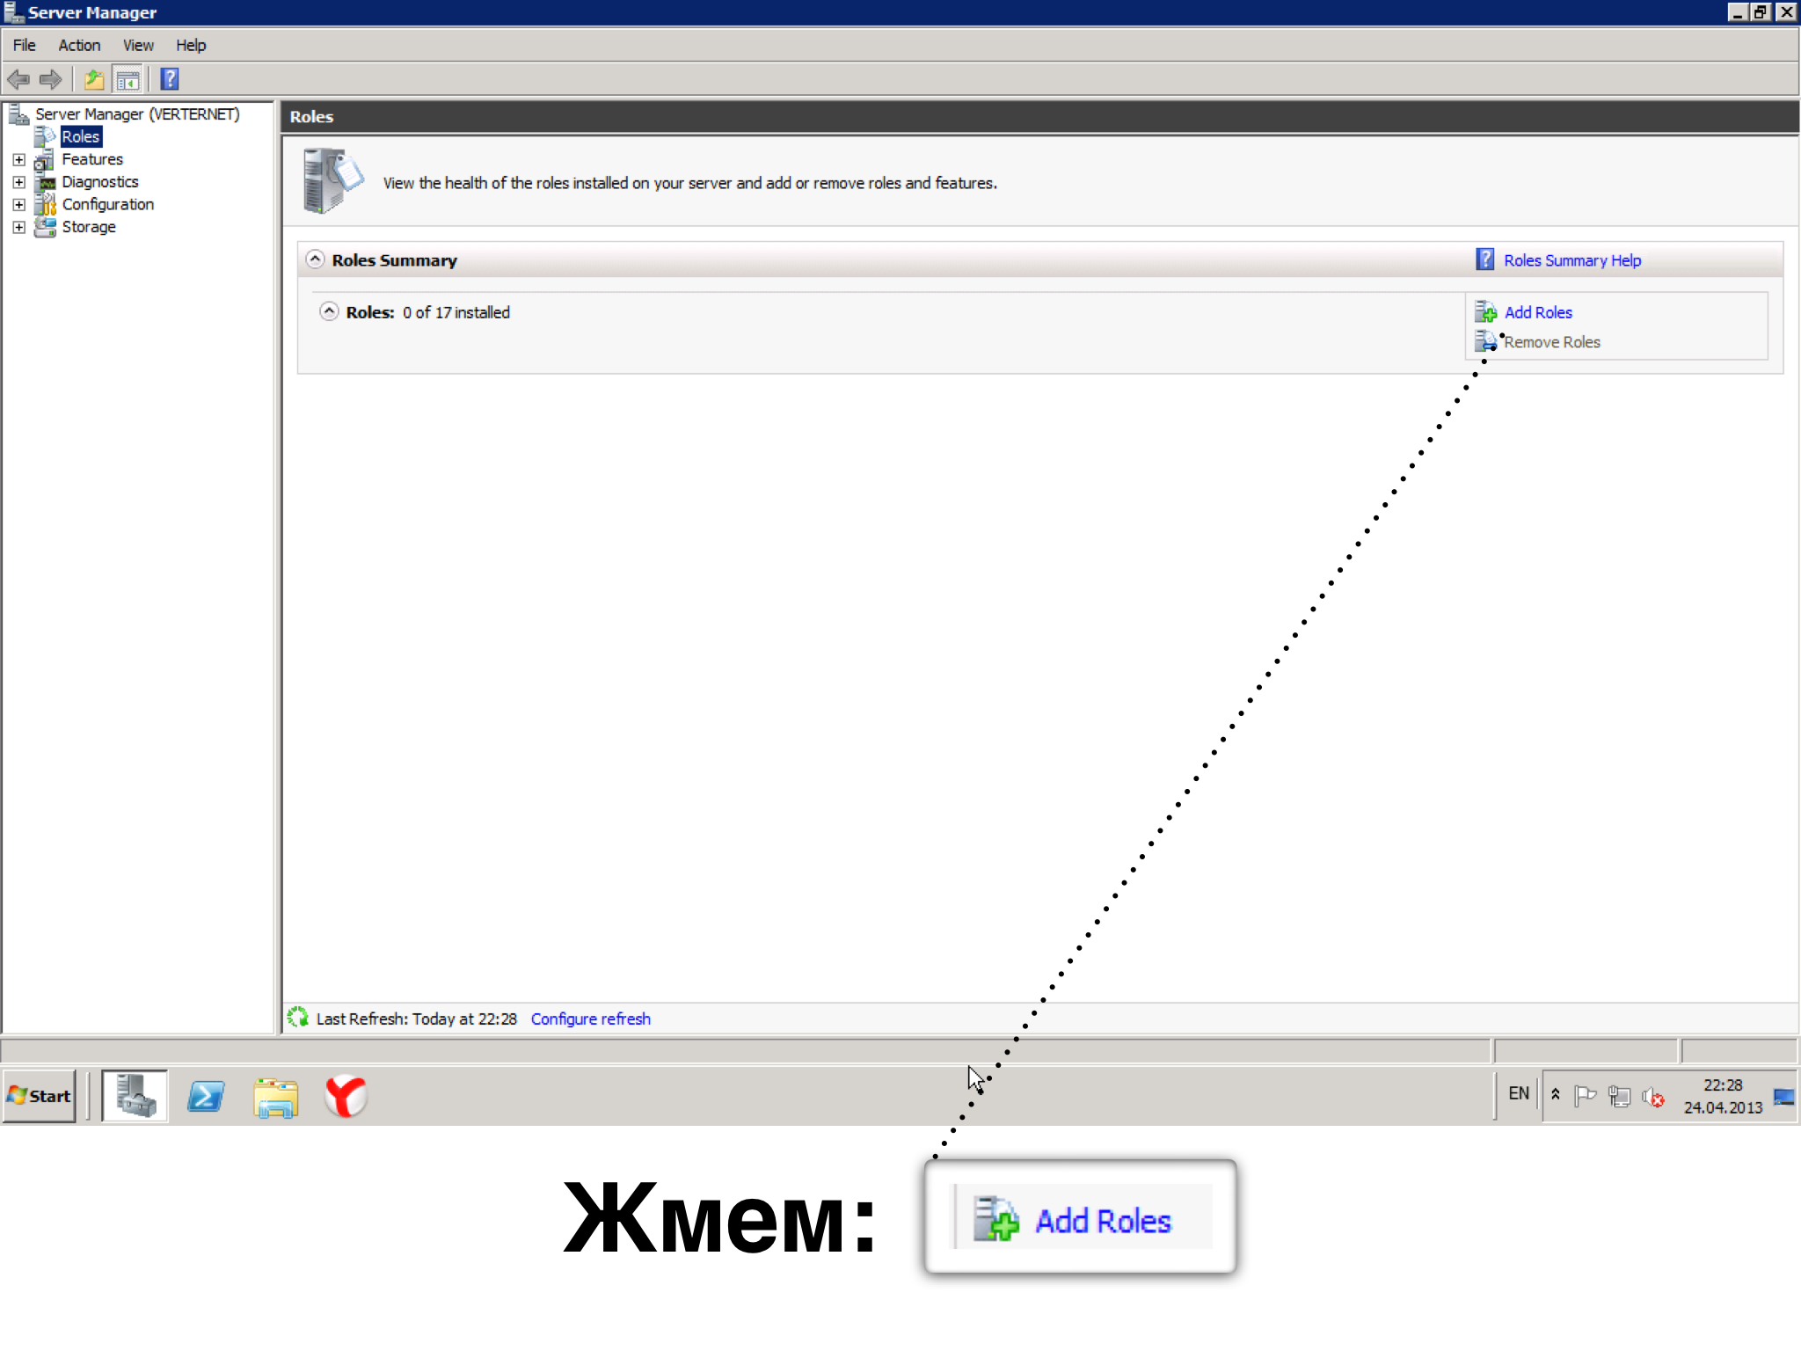
Task: Open the Action menu
Action: click(x=77, y=44)
